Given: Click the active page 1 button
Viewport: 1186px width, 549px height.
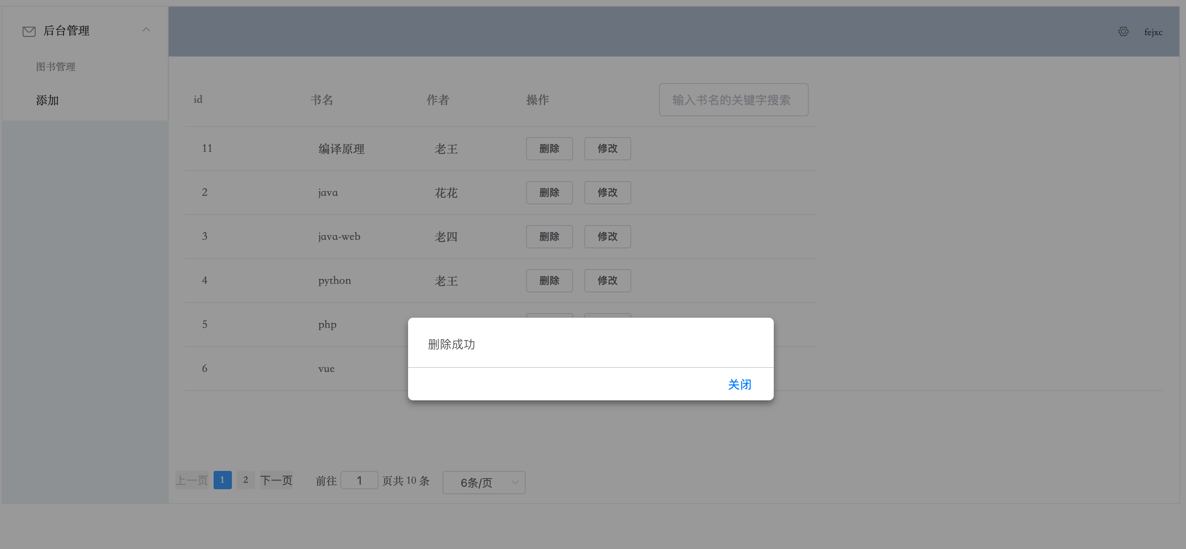Looking at the screenshot, I should [x=222, y=480].
